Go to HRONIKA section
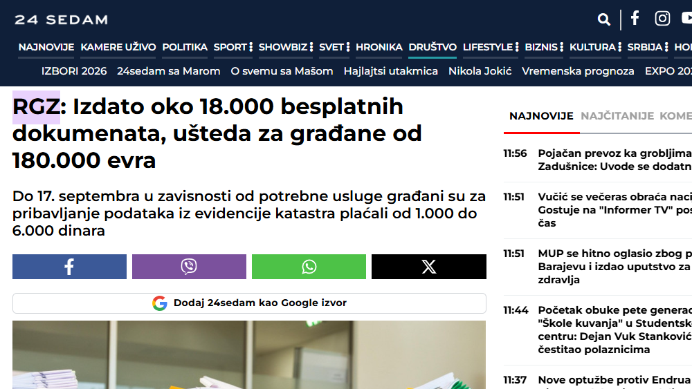The height and width of the screenshot is (389, 692). (379, 47)
